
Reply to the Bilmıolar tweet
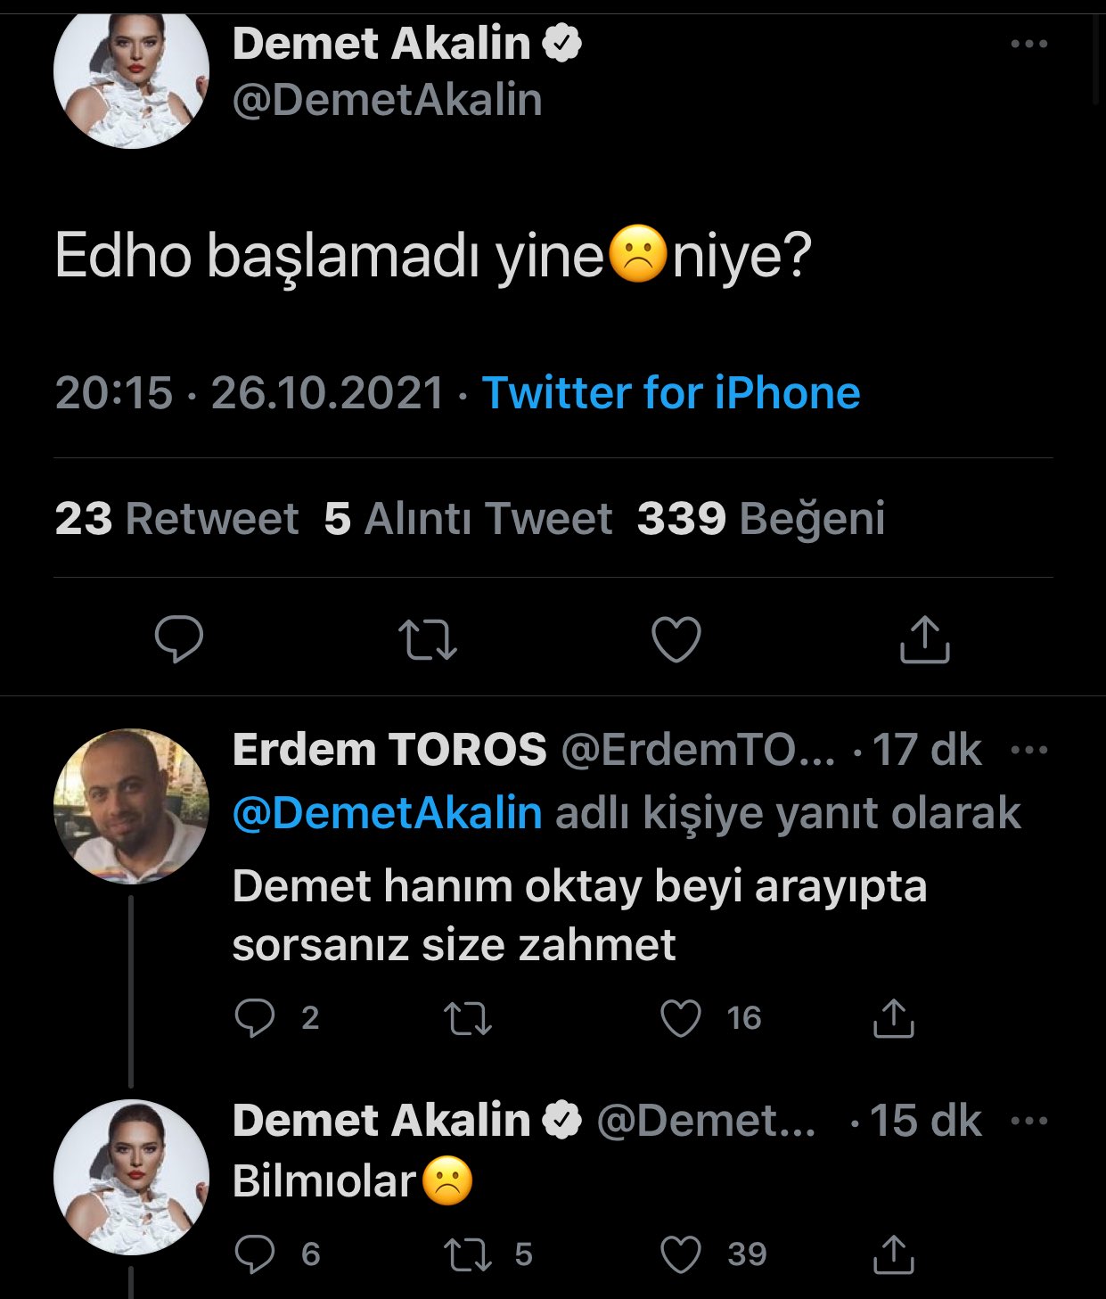pyautogui.click(x=255, y=1254)
